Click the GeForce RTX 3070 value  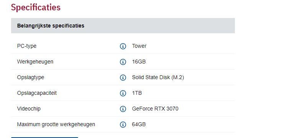pyautogui.click(x=155, y=109)
